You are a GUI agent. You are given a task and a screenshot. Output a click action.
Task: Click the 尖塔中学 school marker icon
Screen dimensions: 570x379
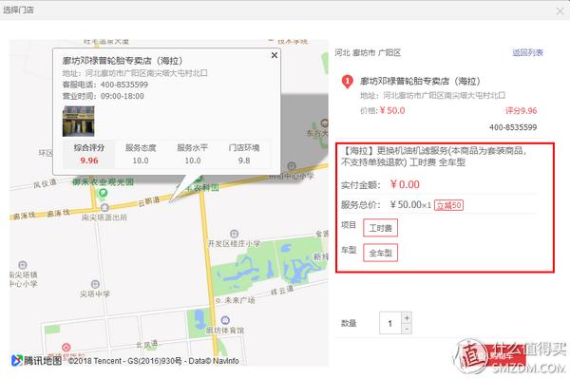95,284
